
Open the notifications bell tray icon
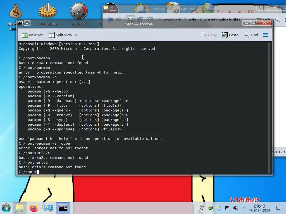(202, 208)
